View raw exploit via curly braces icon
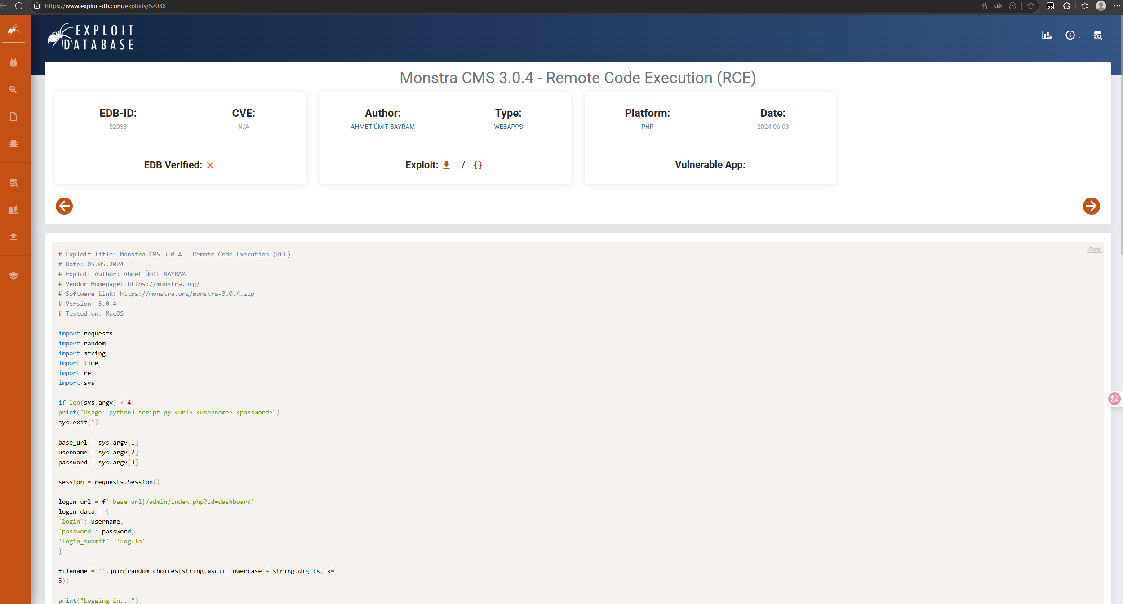Viewport: 1123px width, 604px height. (478, 165)
